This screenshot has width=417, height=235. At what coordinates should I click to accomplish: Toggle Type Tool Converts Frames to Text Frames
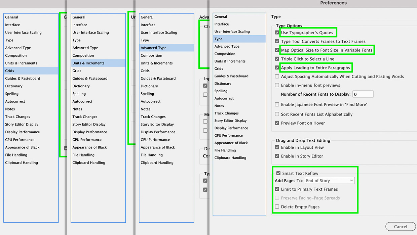277,41
